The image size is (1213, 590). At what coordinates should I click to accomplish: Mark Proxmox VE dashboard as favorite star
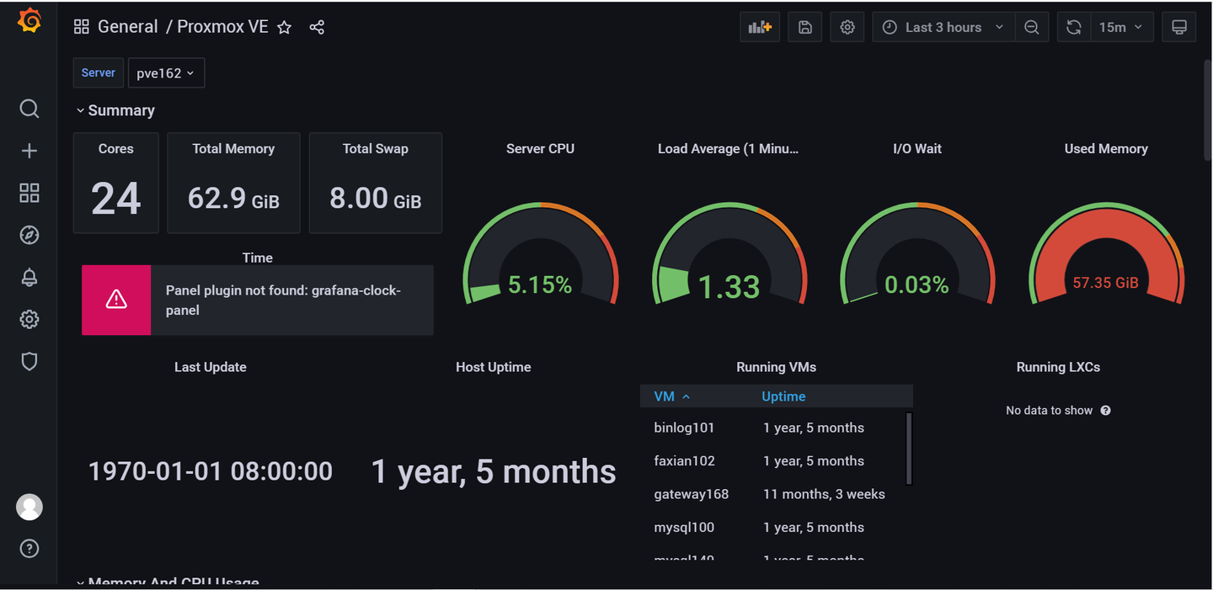[x=285, y=27]
